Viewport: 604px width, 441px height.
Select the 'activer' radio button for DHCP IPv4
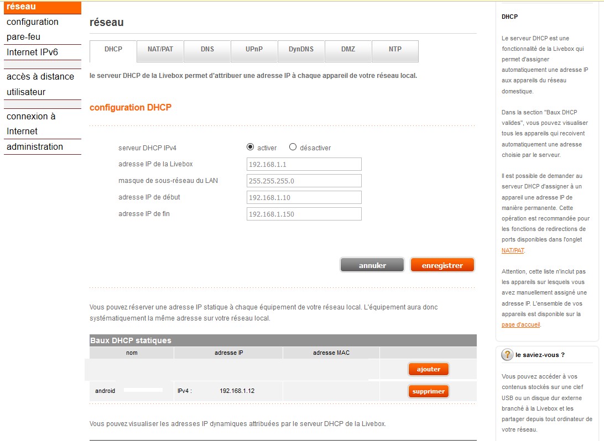tap(252, 147)
